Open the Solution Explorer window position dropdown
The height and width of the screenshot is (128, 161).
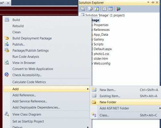(148, 2)
